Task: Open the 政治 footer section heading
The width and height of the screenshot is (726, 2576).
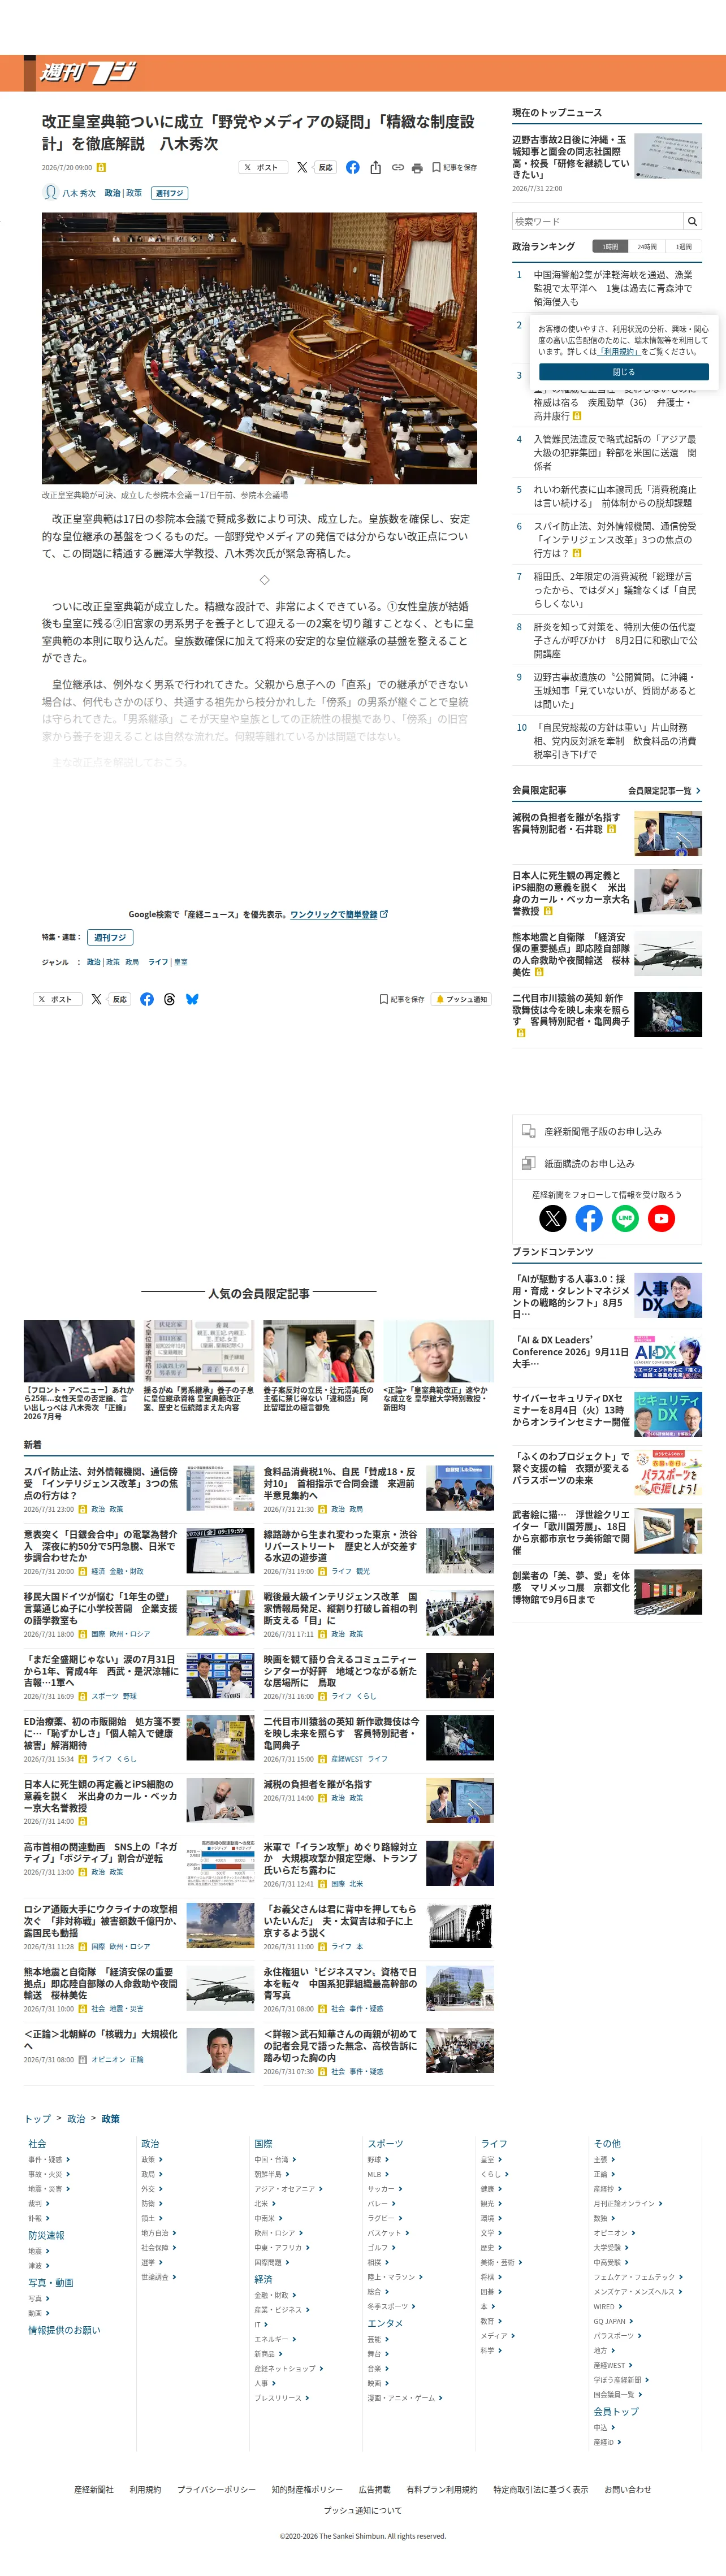Action: (x=150, y=2144)
